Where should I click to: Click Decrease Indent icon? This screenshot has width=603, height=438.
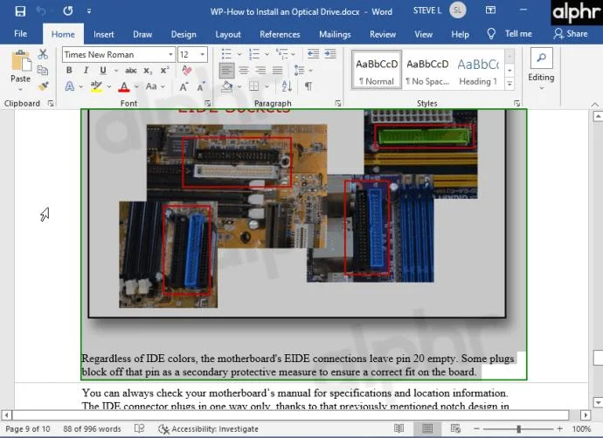(x=313, y=54)
